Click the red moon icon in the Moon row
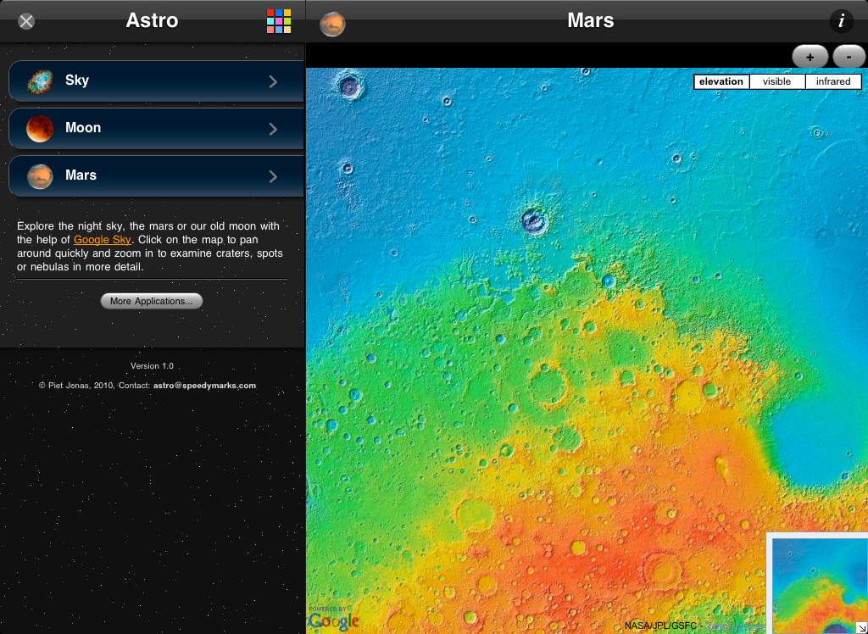Screen dimensions: 868x634 (40, 129)
